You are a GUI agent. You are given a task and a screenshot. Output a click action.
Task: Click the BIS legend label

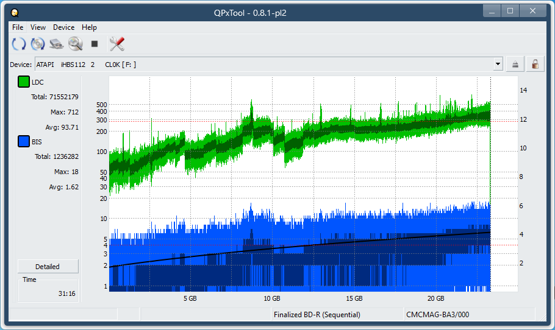[x=37, y=142]
